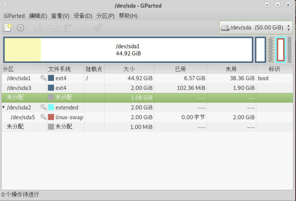Click the 未用 column header
Viewport: 296px width, 201px height.
point(231,69)
